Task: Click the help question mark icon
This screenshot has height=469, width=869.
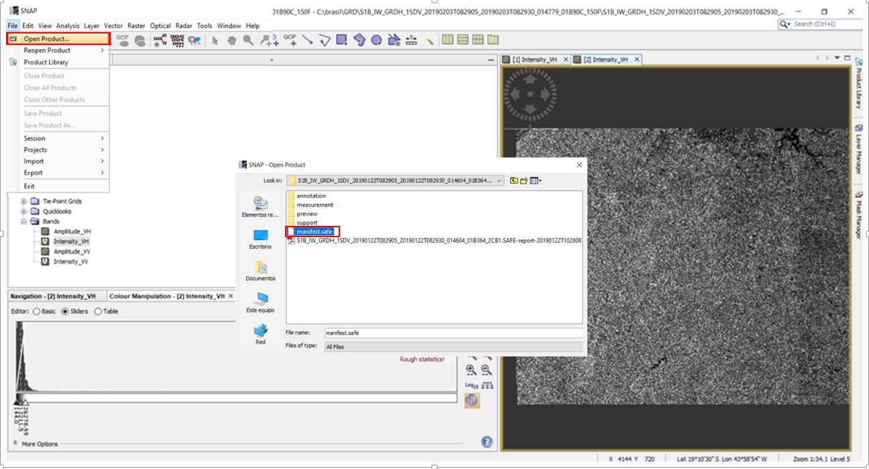Action: (487, 442)
